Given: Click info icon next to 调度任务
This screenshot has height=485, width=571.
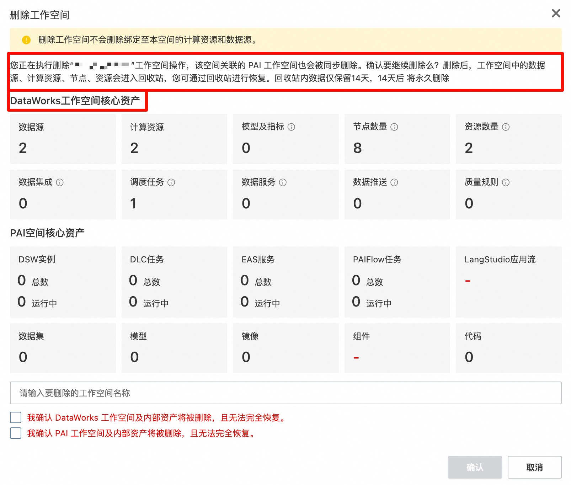Looking at the screenshot, I should point(171,182).
